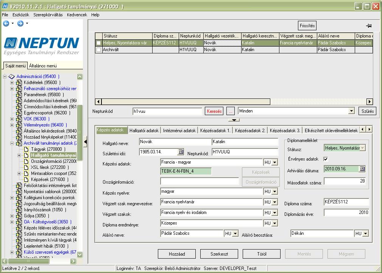Open the Kedvencek menu
This screenshot has height=273, width=382.
click(77, 15)
